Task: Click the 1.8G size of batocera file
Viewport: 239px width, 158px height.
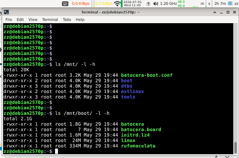Action: point(75,124)
